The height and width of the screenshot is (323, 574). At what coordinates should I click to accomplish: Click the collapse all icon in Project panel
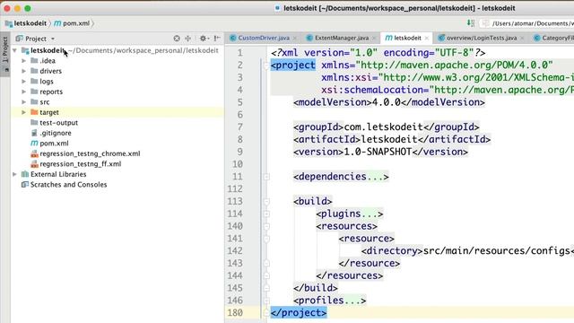click(x=187, y=38)
